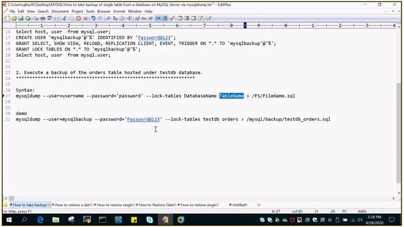Click the Paste clipboard icon

[x=78, y=18]
